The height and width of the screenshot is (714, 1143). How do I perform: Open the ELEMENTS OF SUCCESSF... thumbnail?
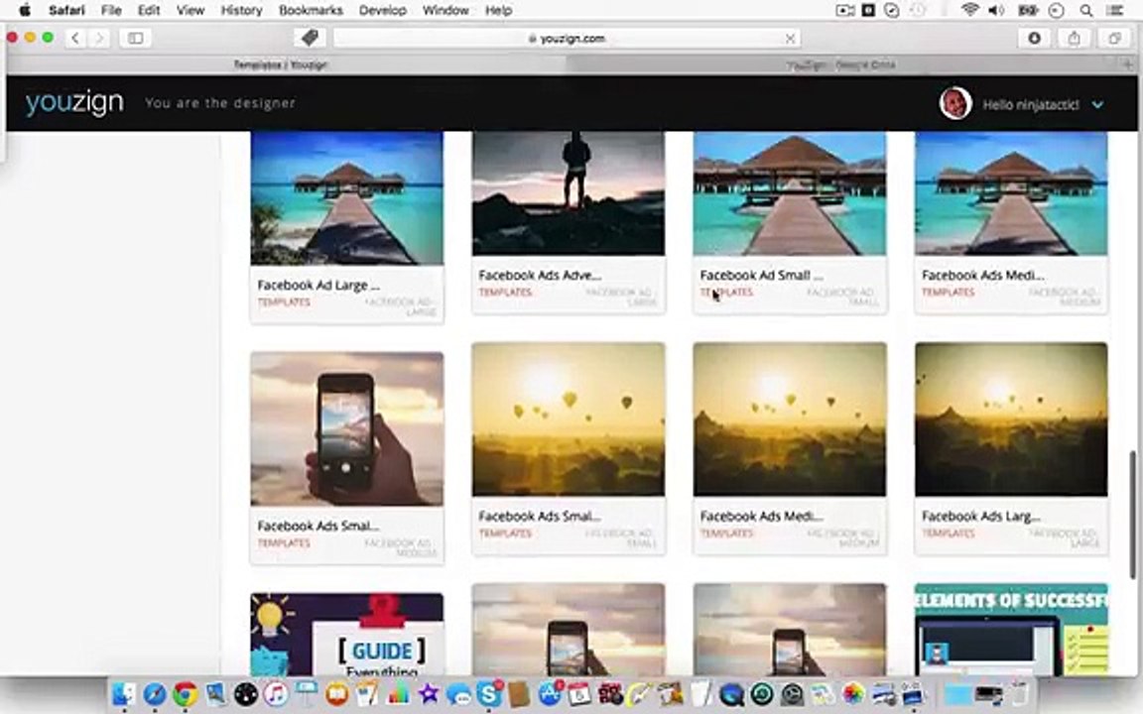coord(1011,630)
